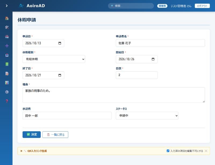Click the 開始日 date value 2026/10/26
215x165 pixels.
click(x=126, y=59)
